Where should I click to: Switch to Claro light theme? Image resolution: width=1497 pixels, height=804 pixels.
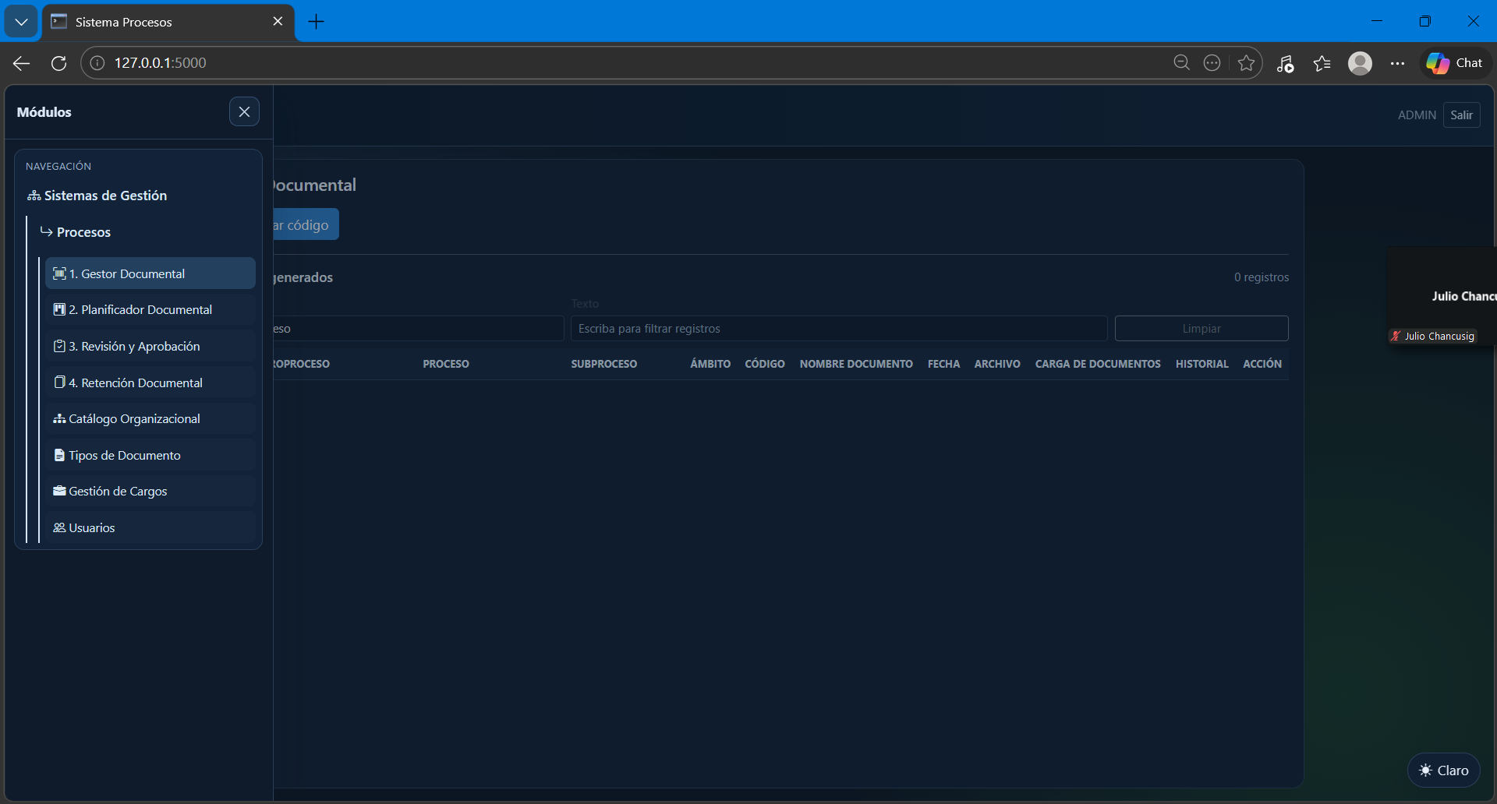click(x=1444, y=770)
